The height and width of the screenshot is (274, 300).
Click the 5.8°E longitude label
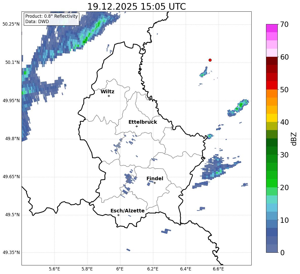87,269
